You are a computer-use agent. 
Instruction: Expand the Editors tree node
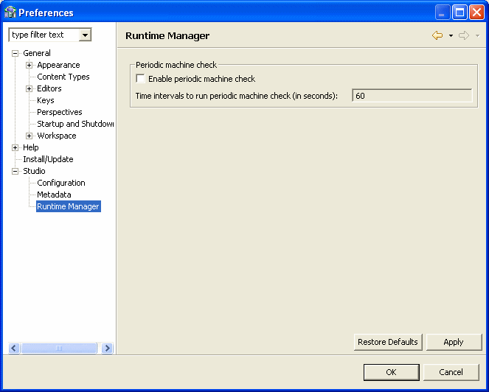[30, 88]
